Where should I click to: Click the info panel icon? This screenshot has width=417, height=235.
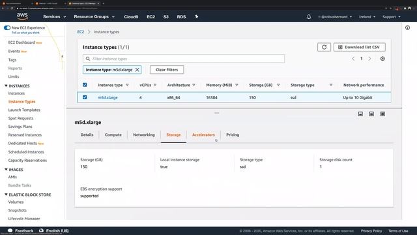click(x=407, y=27)
